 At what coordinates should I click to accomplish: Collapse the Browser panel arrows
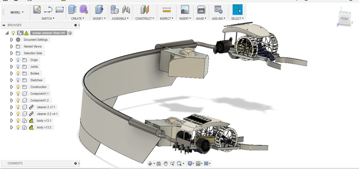coord(4,25)
